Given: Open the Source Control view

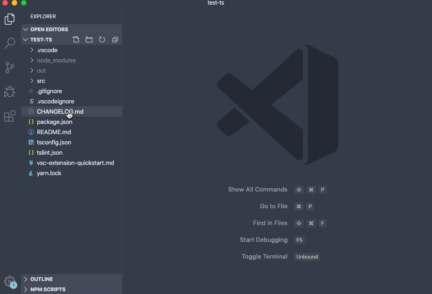Looking at the screenshot, I should 9,68.
